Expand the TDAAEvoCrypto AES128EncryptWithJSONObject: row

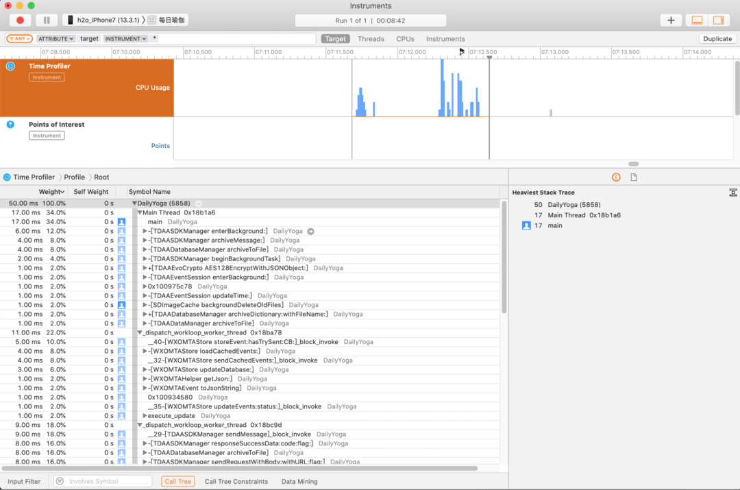(x=145, y=268)
